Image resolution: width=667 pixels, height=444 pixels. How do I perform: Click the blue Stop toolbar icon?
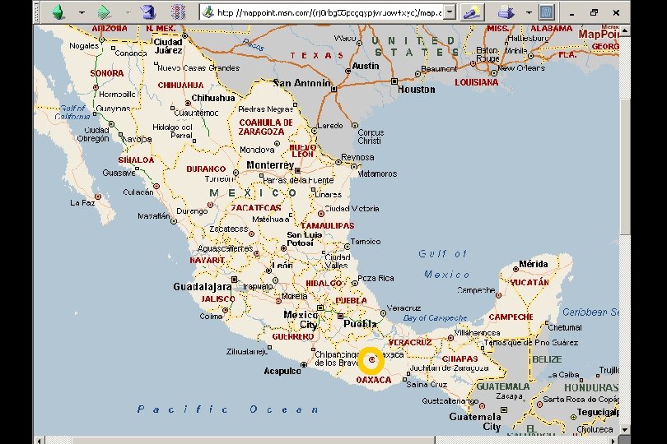tap(148, 12)
